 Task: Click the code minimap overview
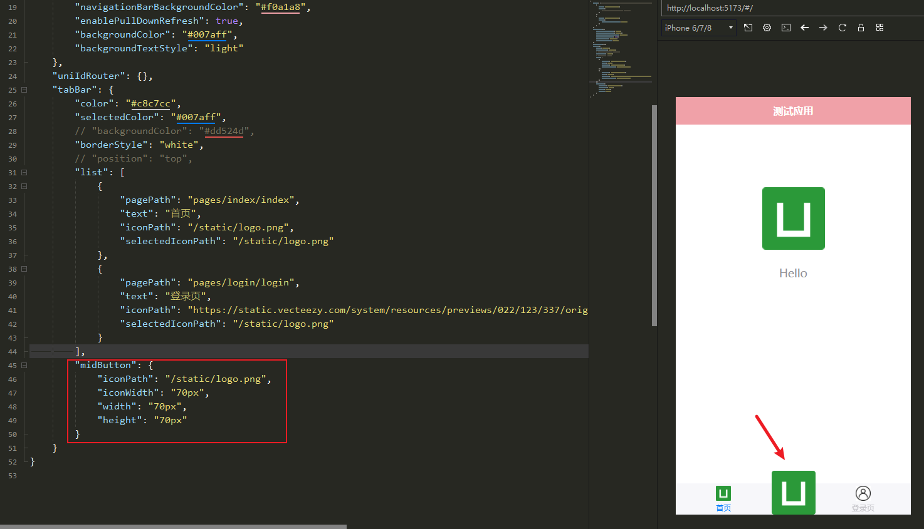pos(622,50)
